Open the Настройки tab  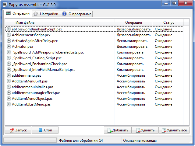click(46, 14)
